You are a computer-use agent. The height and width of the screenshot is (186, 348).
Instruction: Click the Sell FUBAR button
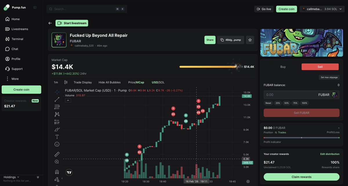[302, 113]
